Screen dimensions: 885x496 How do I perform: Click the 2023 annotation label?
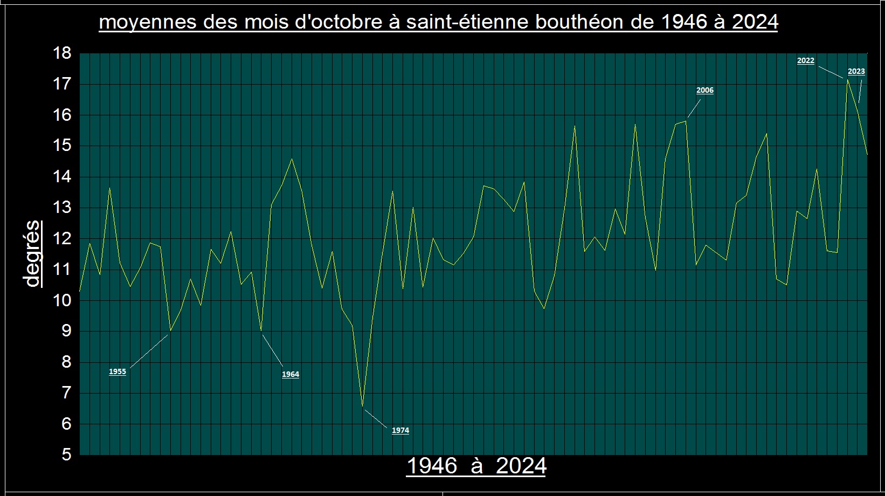[856, 71]
